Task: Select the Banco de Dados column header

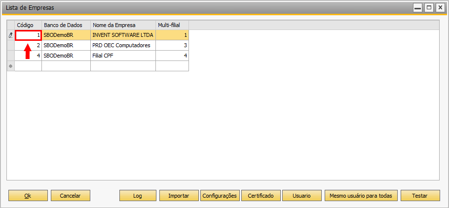Action: tap(66, 25)
